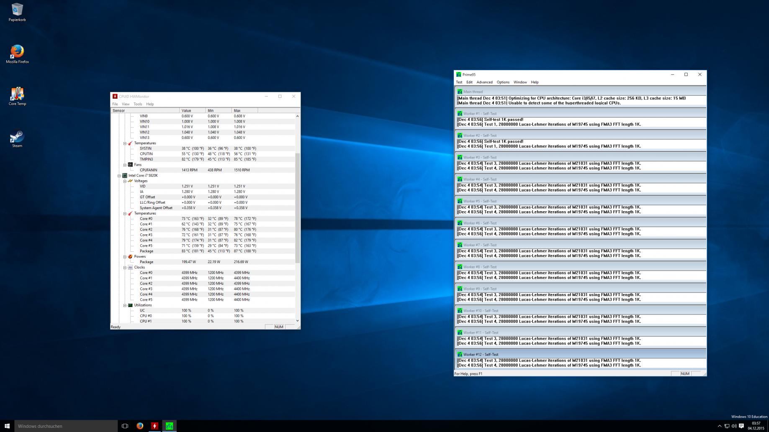Switch to HWMonitor in the taskbar

coord(154,426)
